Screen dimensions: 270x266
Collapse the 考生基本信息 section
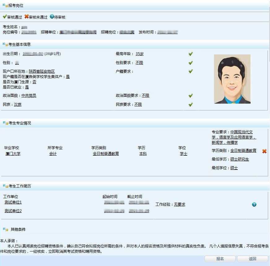click(x=5, y=44)
